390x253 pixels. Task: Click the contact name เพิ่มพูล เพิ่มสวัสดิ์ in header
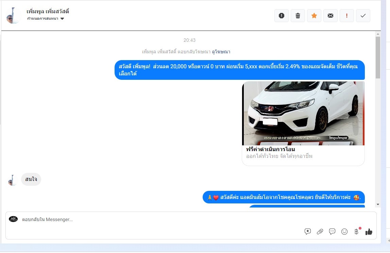48,11
